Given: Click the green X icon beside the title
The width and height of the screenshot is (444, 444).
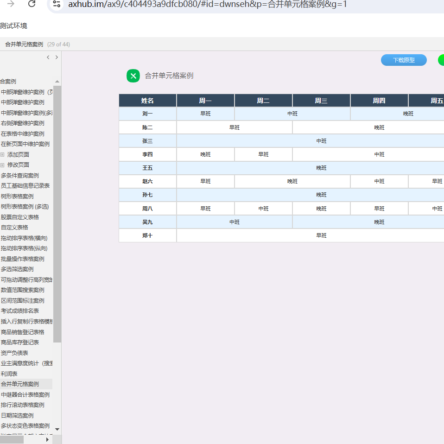Looking at the screenshot, I should point(133,76).
